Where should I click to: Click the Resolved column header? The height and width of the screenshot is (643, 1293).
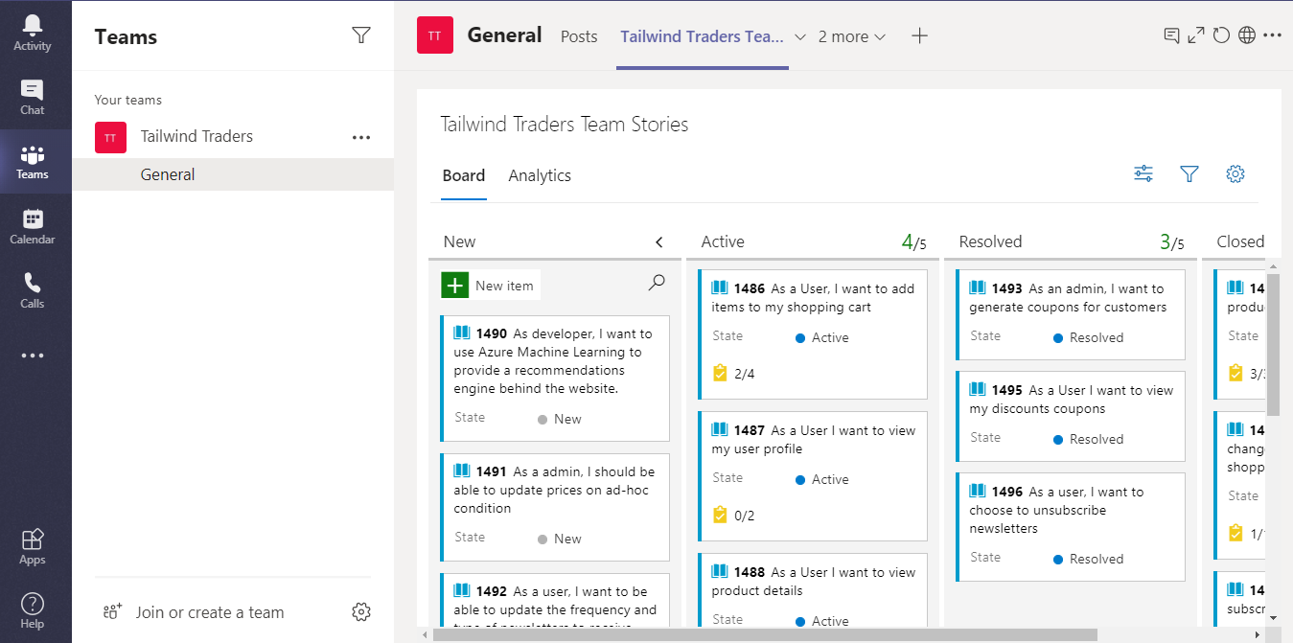click(990, 242)
